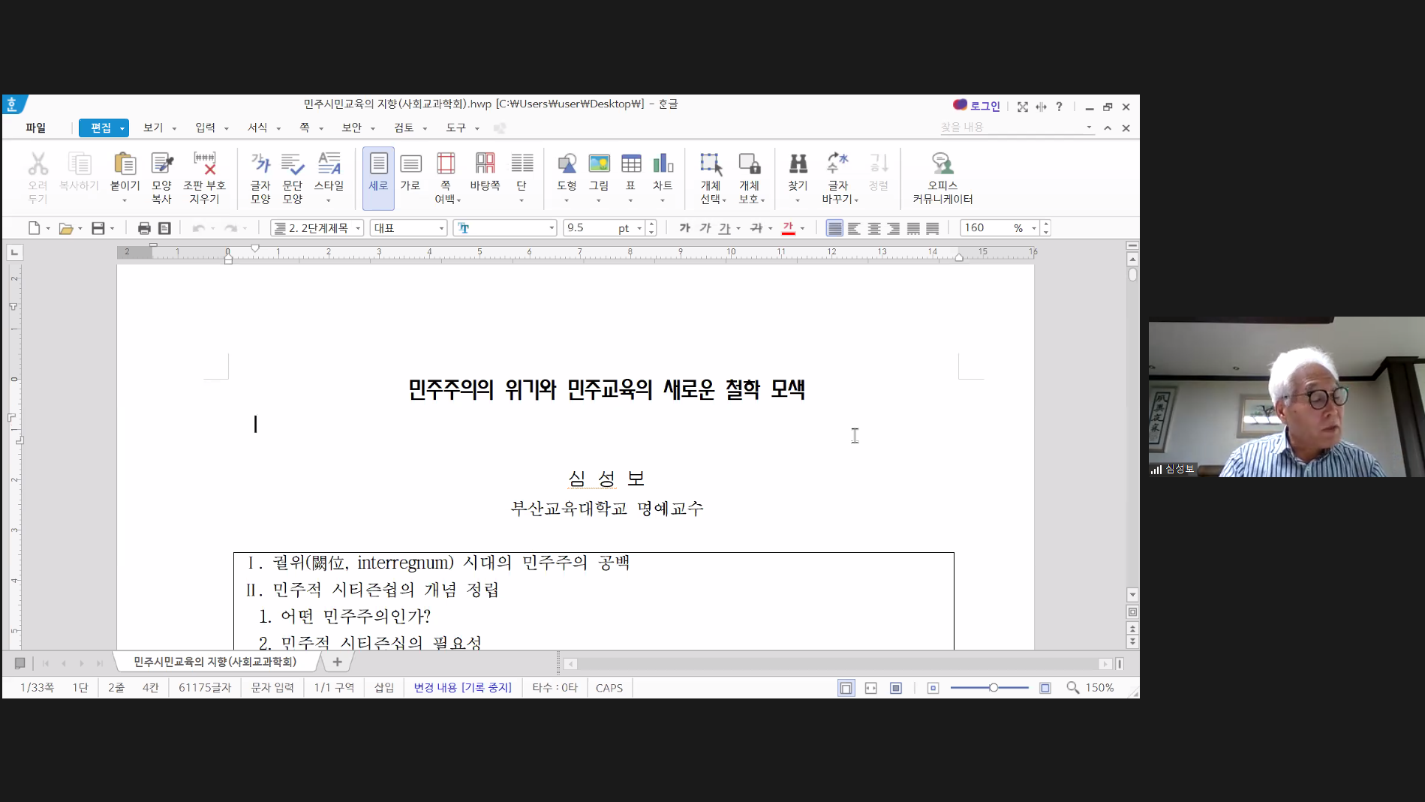Click the 단 (Columns) icon

point(522,164)
